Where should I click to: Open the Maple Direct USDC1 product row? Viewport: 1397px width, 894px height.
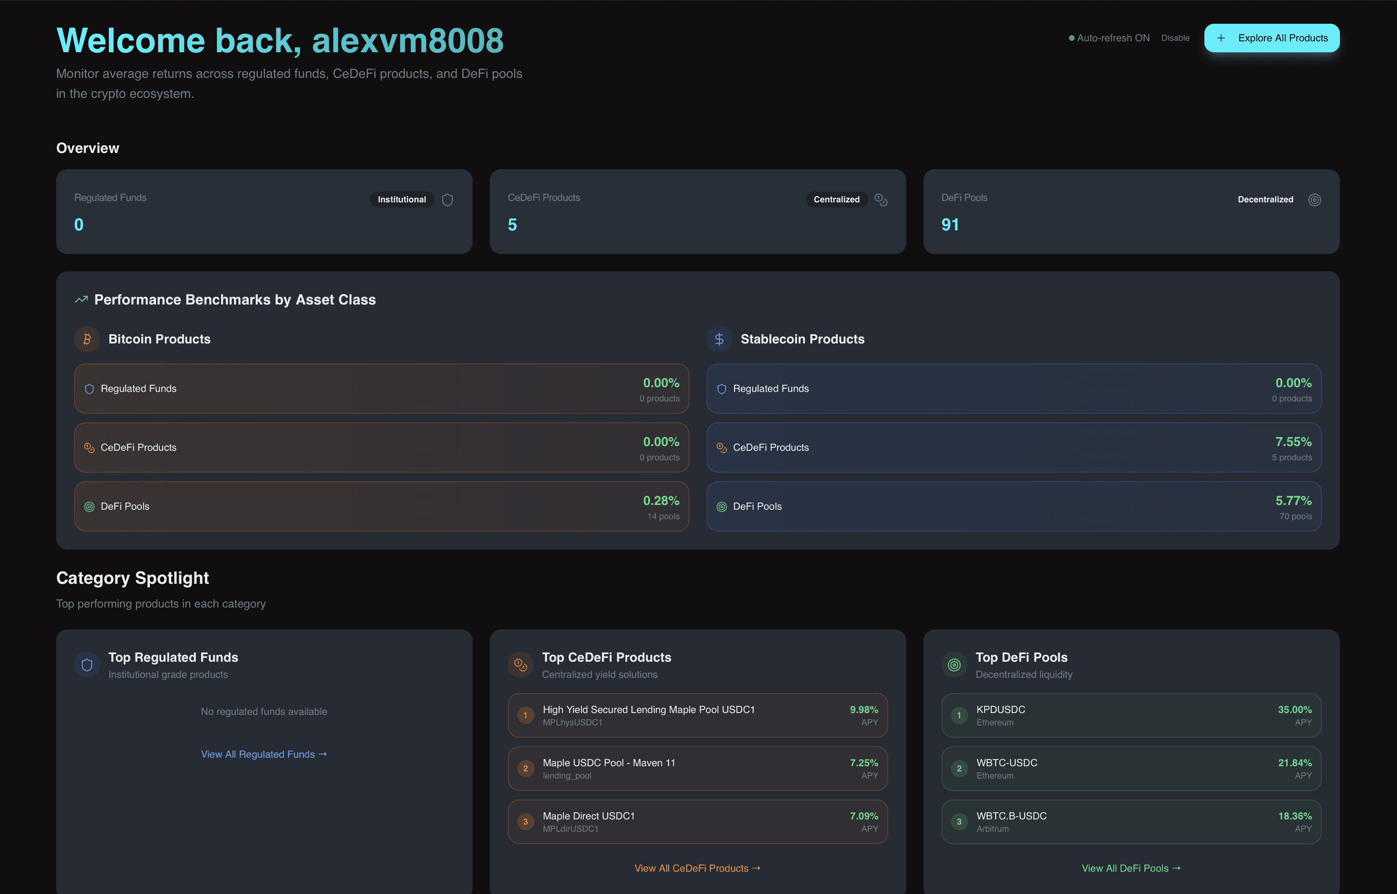pyautogui.click(x=698, y=822)
